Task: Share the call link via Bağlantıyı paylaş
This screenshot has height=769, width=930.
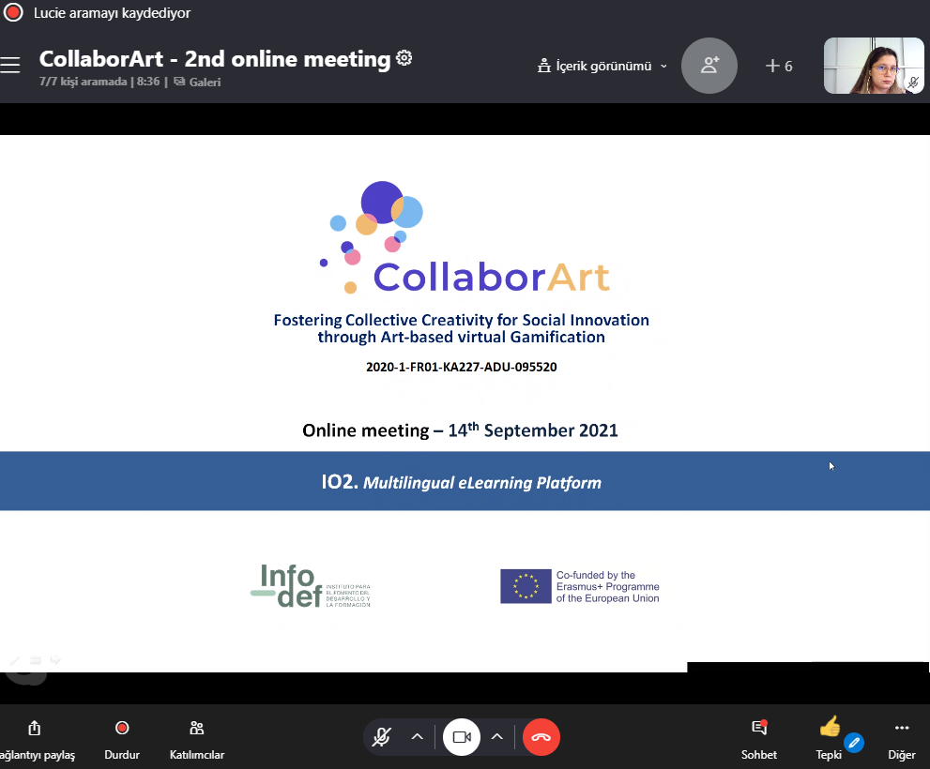Action: pyautogui.click(x=35, y=739)
